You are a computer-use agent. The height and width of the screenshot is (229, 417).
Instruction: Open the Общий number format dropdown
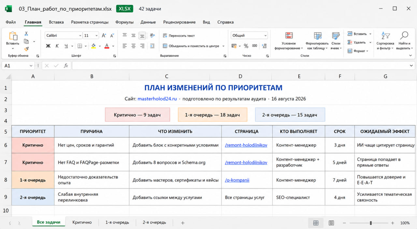pyautogui.click(x=266, y=36)
